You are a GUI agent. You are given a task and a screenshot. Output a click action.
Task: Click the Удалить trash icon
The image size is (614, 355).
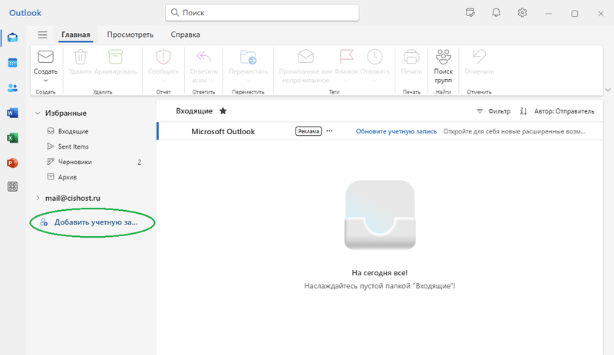pos(81,58)
